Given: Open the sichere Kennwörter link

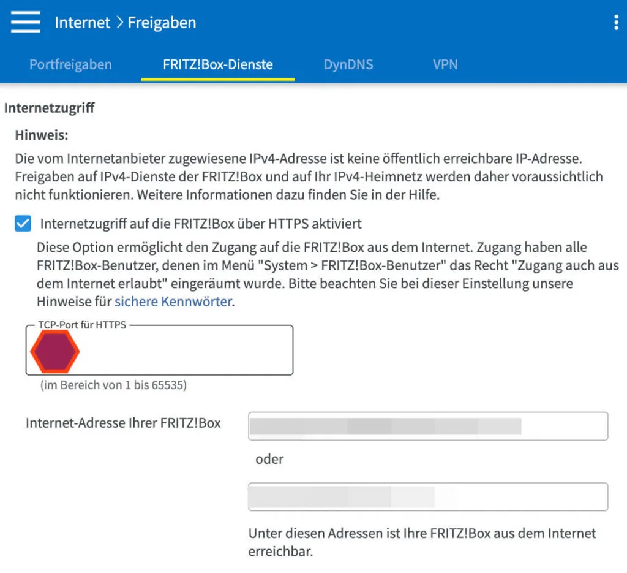Looking at the screenshot, I should 173,302.
